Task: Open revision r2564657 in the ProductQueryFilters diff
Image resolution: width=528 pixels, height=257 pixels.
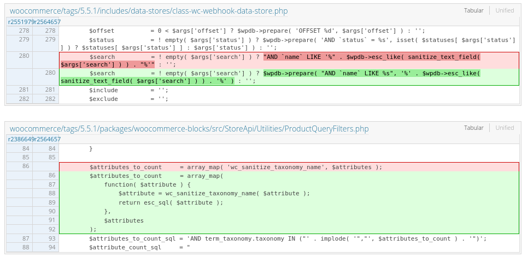Action: click(47, 140)
